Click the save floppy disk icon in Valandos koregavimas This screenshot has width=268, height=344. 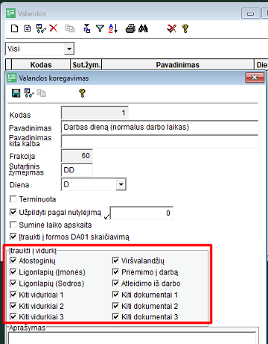16,93
